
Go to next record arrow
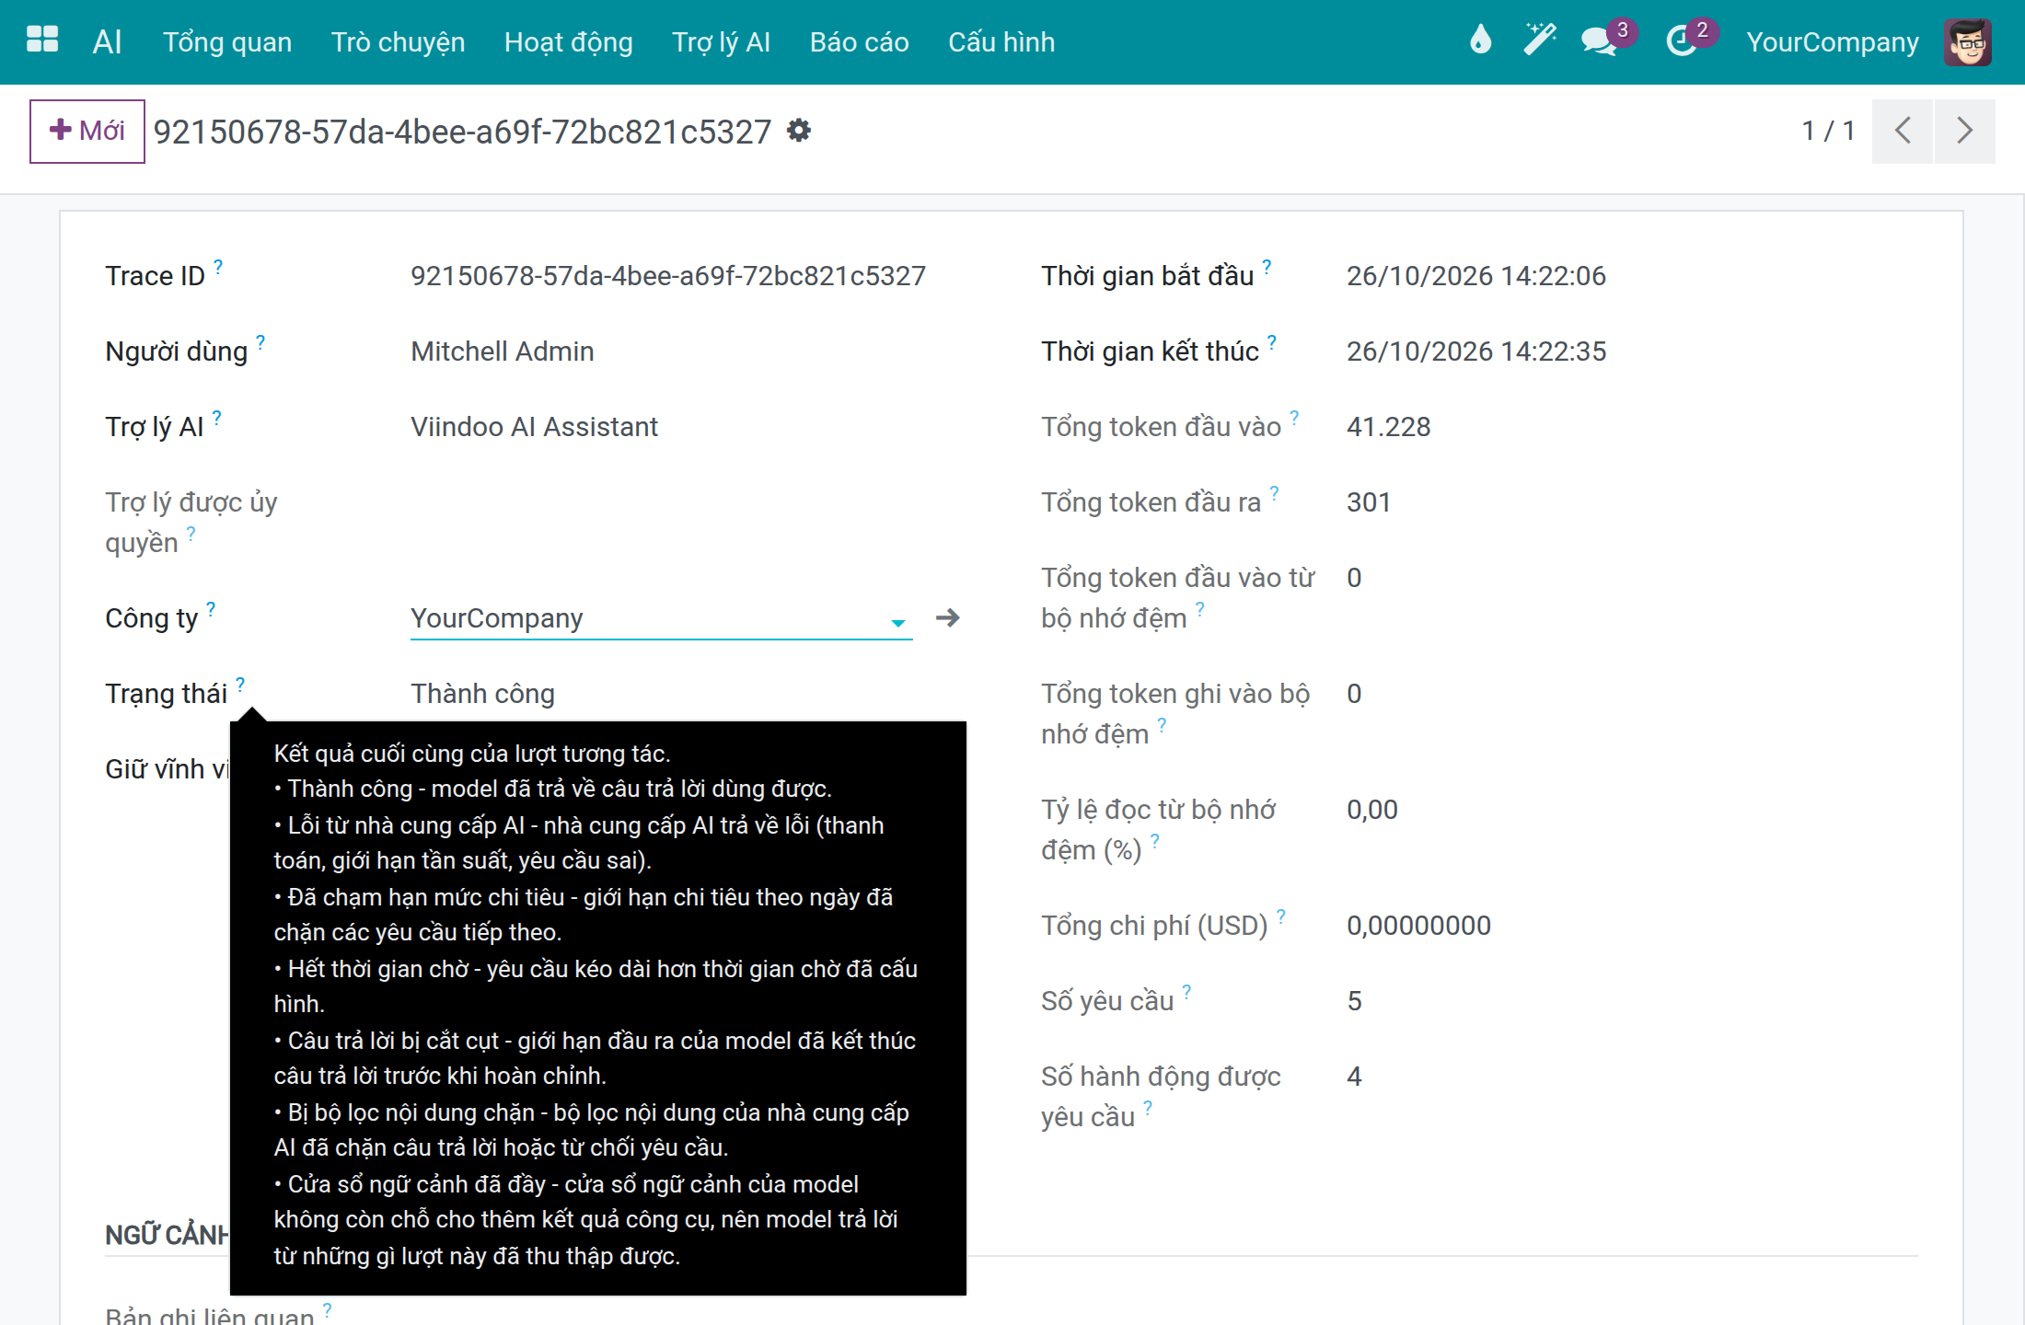(x=1965, y=131)
